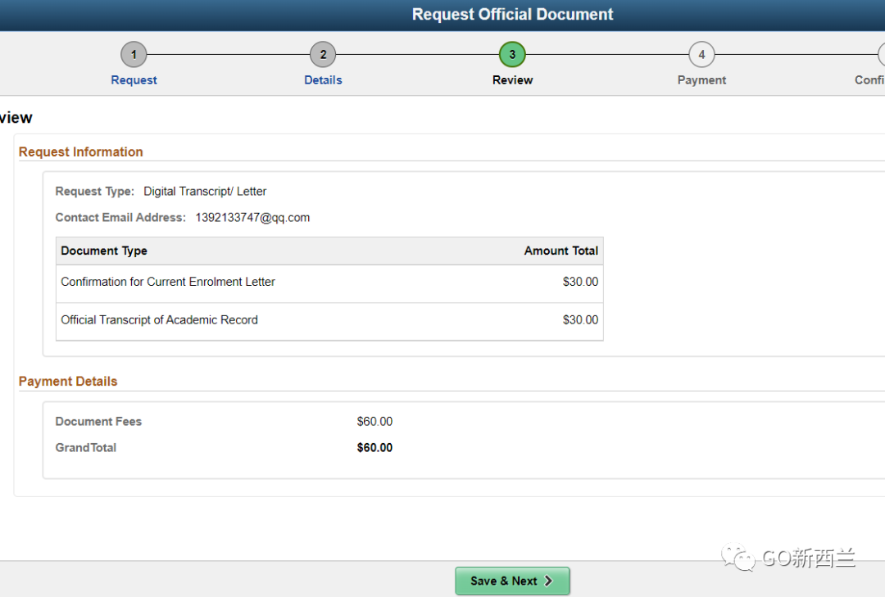The image size is (885, 597).
Task: Click the Grand Total label
Action: pyautogui.click(x=86, y=447)
